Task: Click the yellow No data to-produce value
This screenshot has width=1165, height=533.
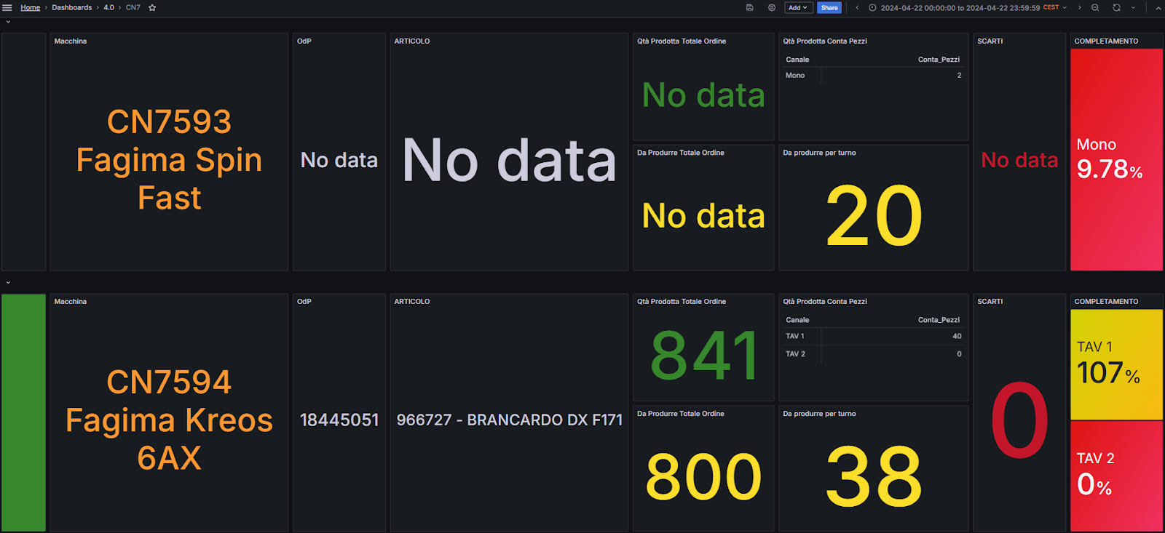Action: 703,216
